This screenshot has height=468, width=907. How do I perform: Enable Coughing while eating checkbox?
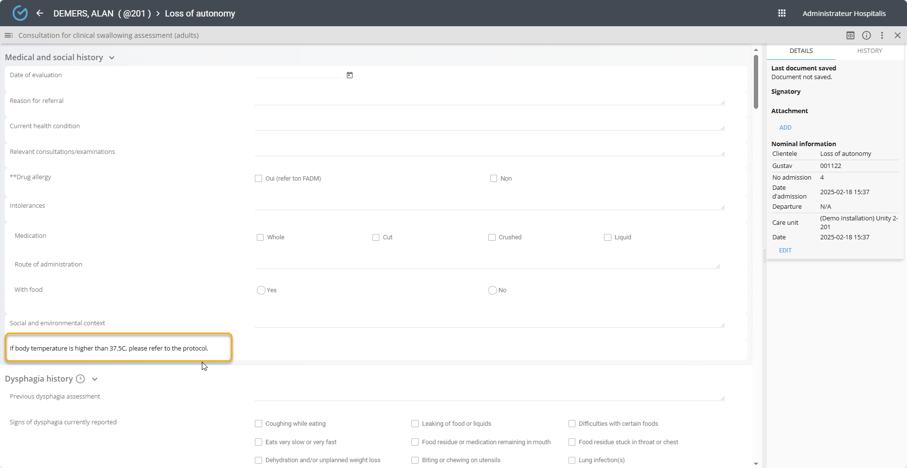click(258, 424)
